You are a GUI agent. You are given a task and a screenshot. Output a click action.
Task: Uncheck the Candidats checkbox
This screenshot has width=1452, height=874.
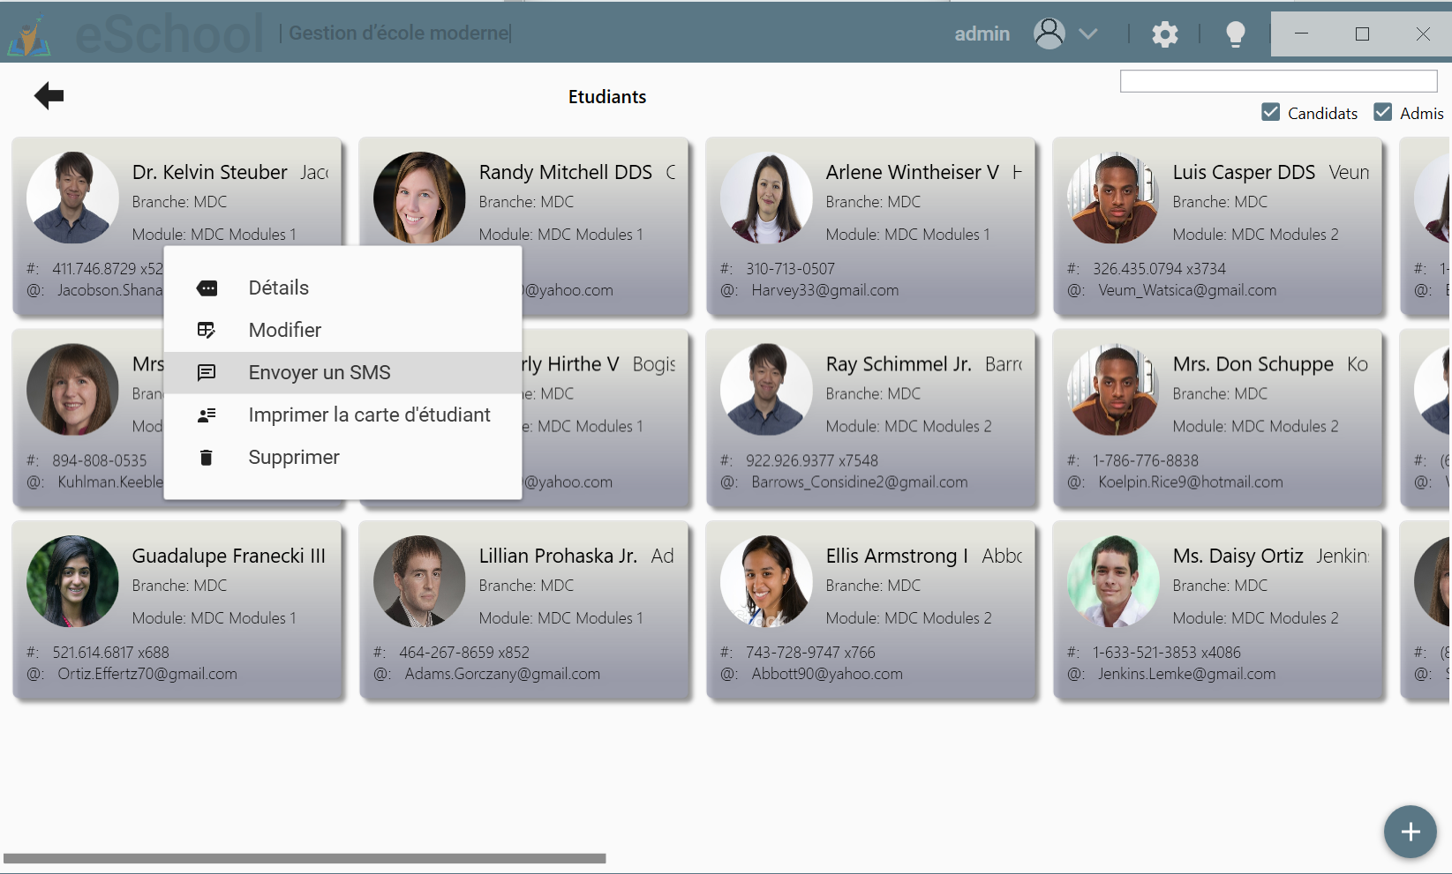(1270, 112)
